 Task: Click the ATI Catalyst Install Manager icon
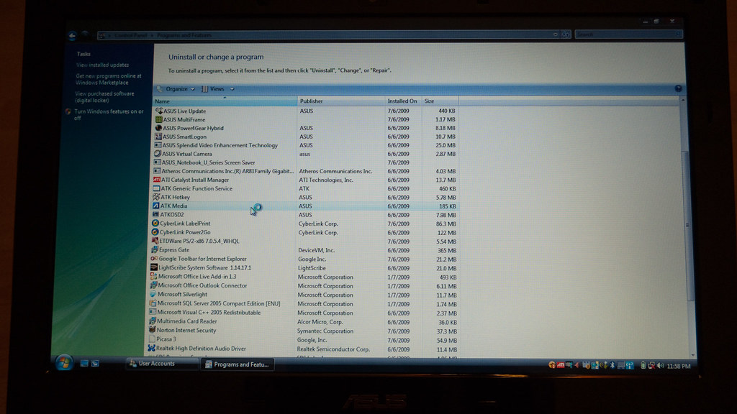157,180
